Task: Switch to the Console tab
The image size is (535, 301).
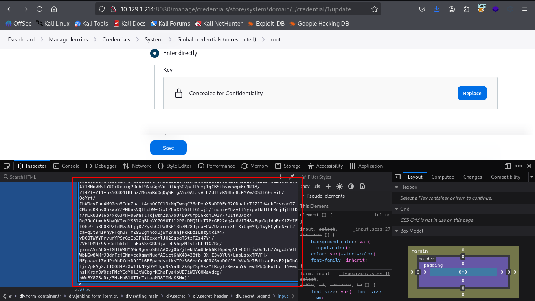Action: [x=67, y=166]
